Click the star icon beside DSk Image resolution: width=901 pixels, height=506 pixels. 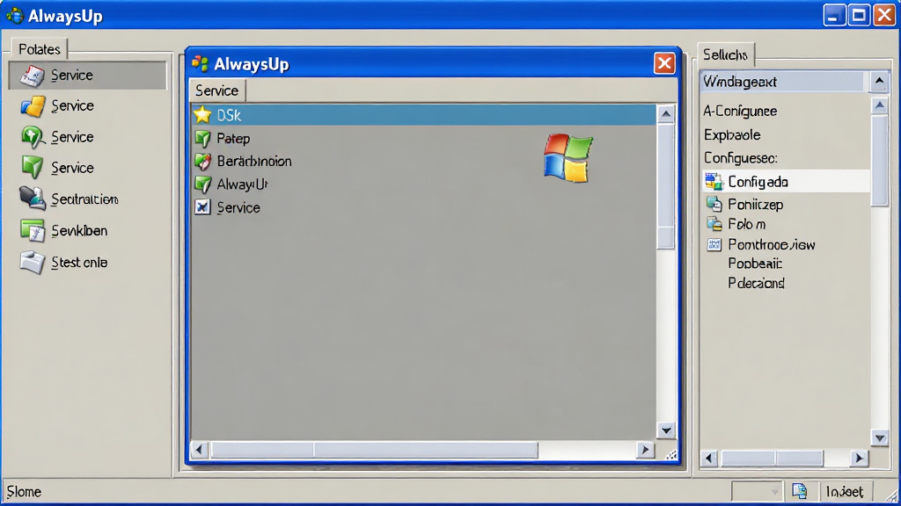point(202,115)
